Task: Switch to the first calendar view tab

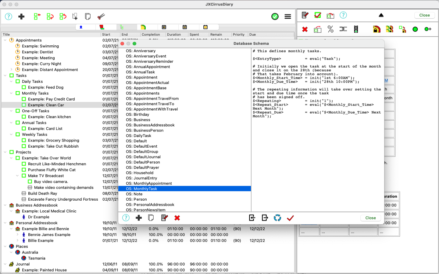Action: (164, 27)
